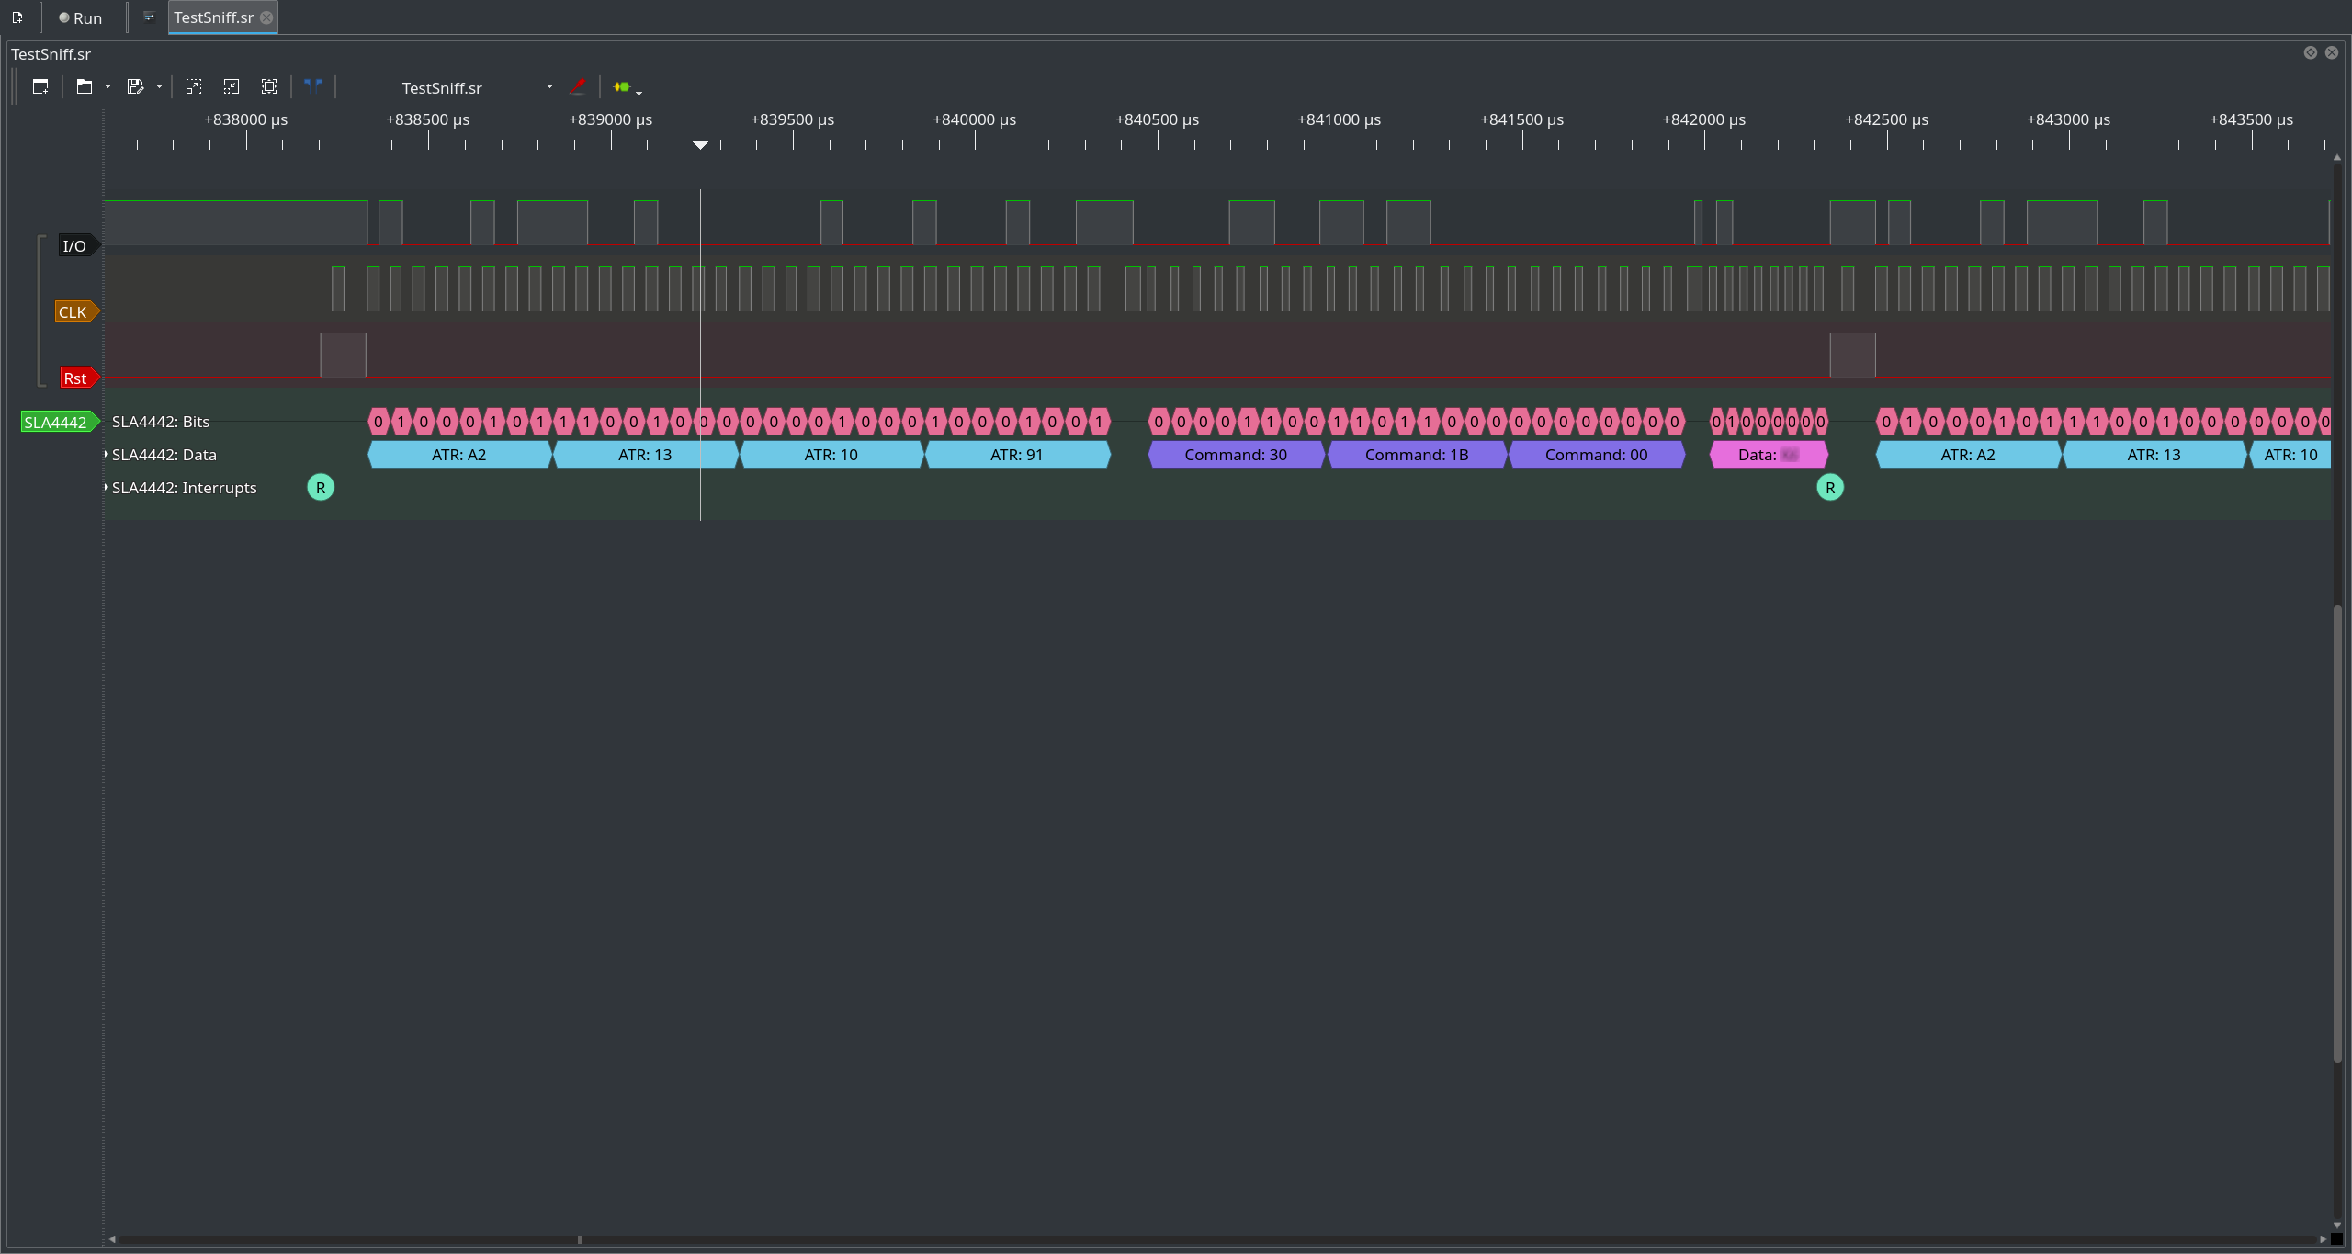This screenshot has height=1254, width=2352.
Task: Click the save file icon
Action: (x=135, y=87)
